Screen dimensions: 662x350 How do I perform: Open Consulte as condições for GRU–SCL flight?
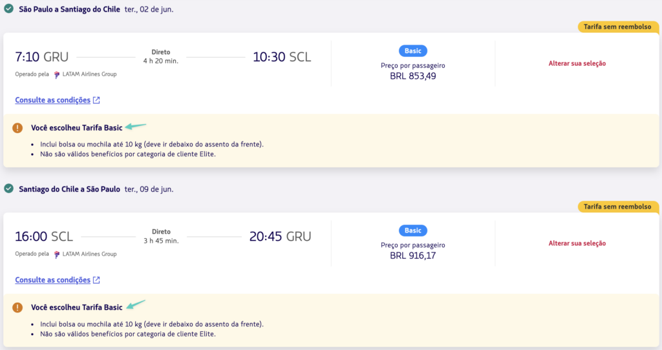pos(52,100)
